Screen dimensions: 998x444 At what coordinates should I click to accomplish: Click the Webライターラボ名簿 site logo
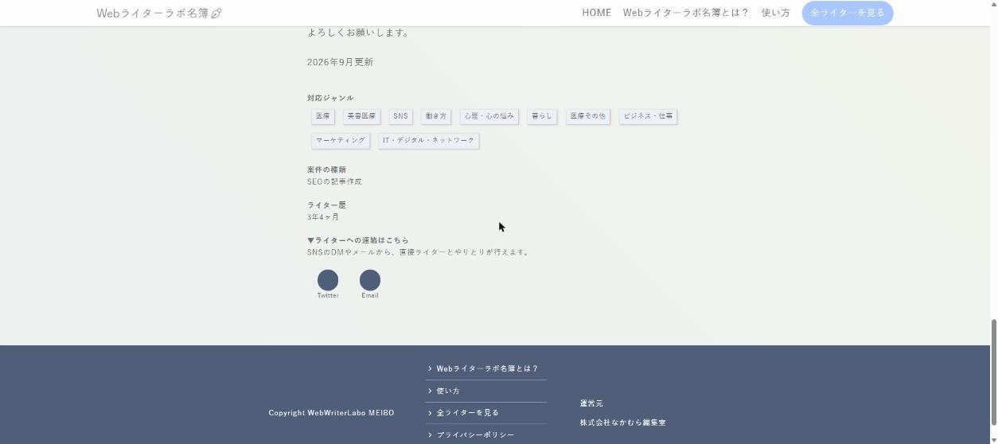159,13
